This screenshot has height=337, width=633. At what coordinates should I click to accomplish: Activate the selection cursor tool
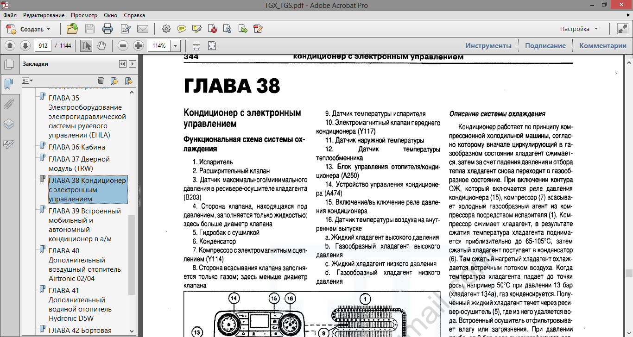click(86, 45)
